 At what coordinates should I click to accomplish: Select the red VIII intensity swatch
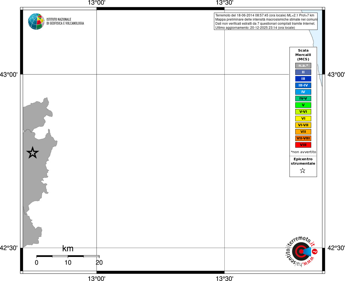(303, 145)
